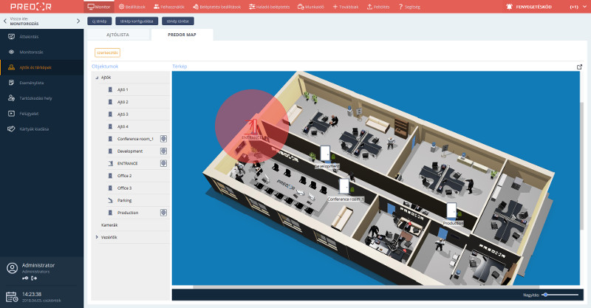Switch to the AJTÓLISTA tab
Viewport: 591px width, 308px height.
[117, 35]
